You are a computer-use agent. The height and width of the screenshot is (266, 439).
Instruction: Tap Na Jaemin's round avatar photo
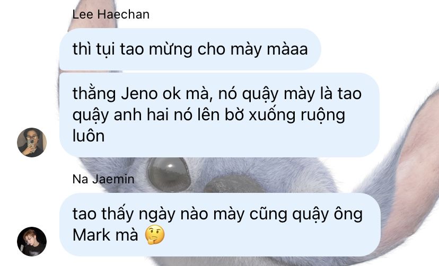point(32,242)
